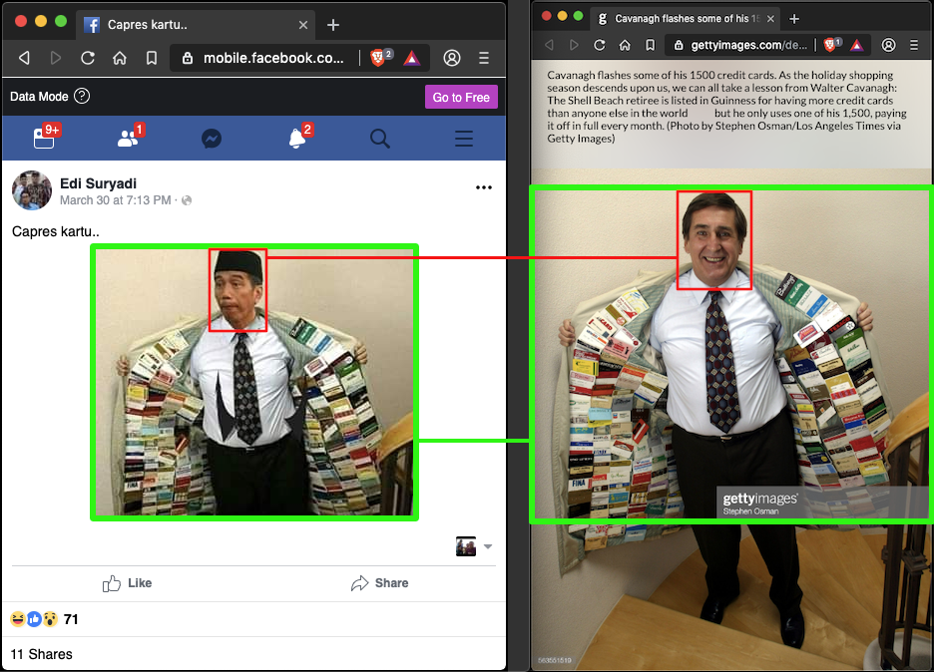This screenshot has height=672, width=934.
Task: Open the notifications bell in Facebook nav bar
Action: 297,139
